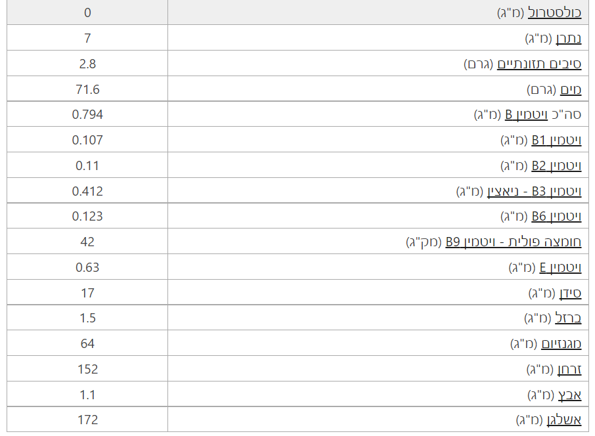Open the אבץ (zinc) link
This screenshot has width=595, height=436.
point(570,395)
